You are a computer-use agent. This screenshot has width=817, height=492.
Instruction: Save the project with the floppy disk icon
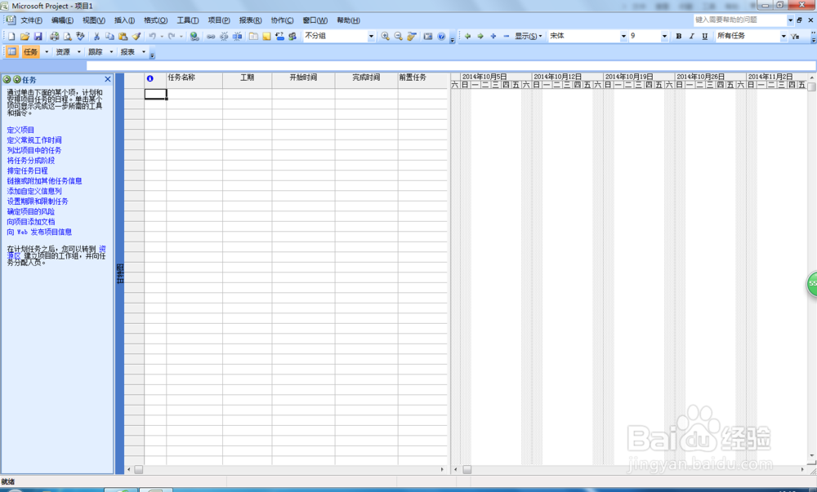click(38, 37)
